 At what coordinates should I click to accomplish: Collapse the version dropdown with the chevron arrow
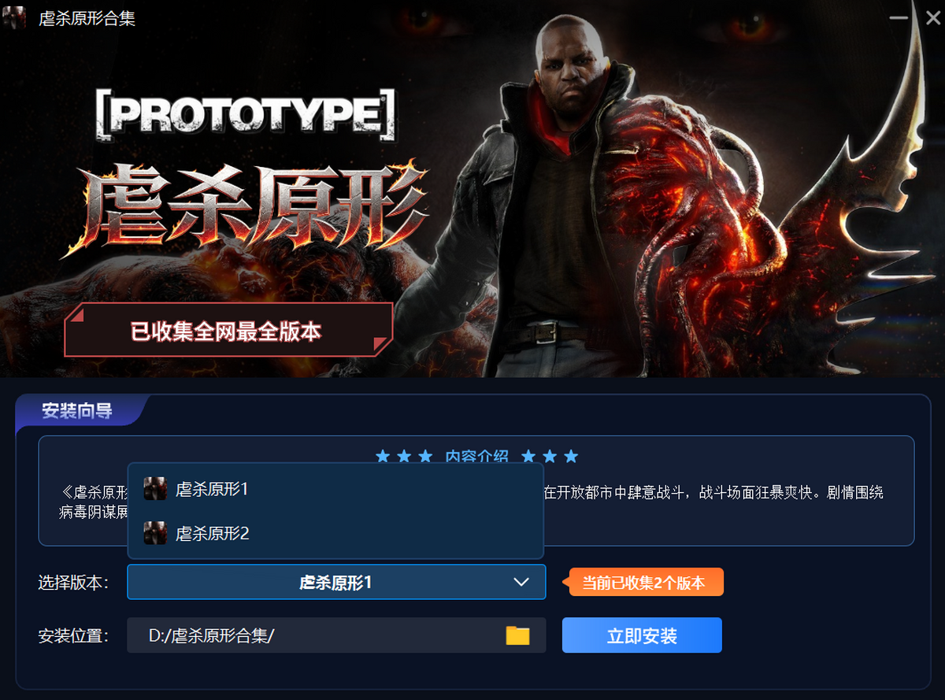tap(521, 582)
